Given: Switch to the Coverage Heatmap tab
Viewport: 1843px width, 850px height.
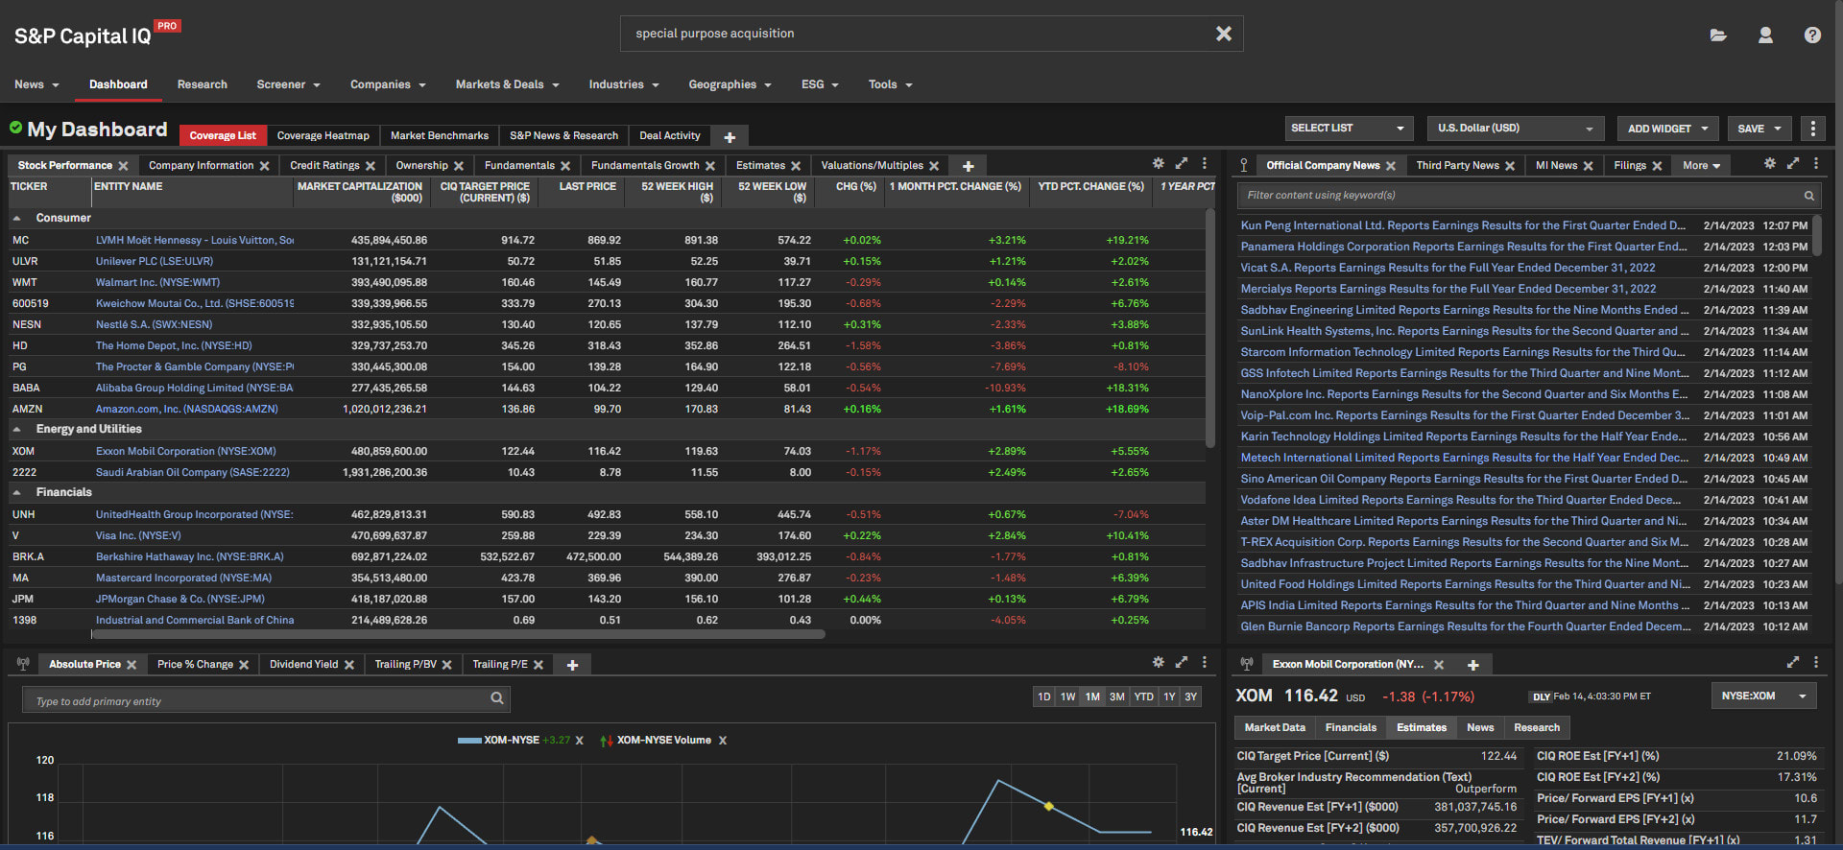Looking at the screenshot, I should click(323, 136).
